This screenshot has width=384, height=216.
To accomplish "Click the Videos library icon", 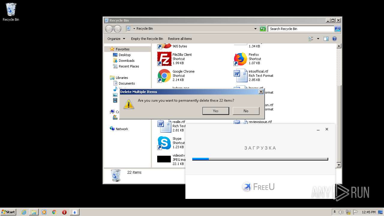I will (115, 100).
